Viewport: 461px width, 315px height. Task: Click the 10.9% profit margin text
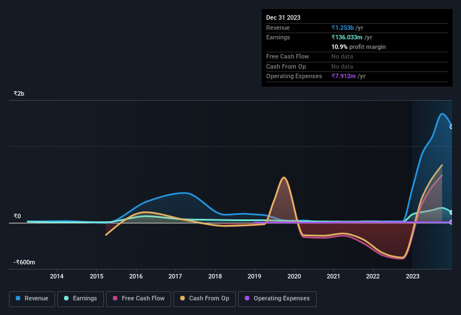(x=358, y=47)
